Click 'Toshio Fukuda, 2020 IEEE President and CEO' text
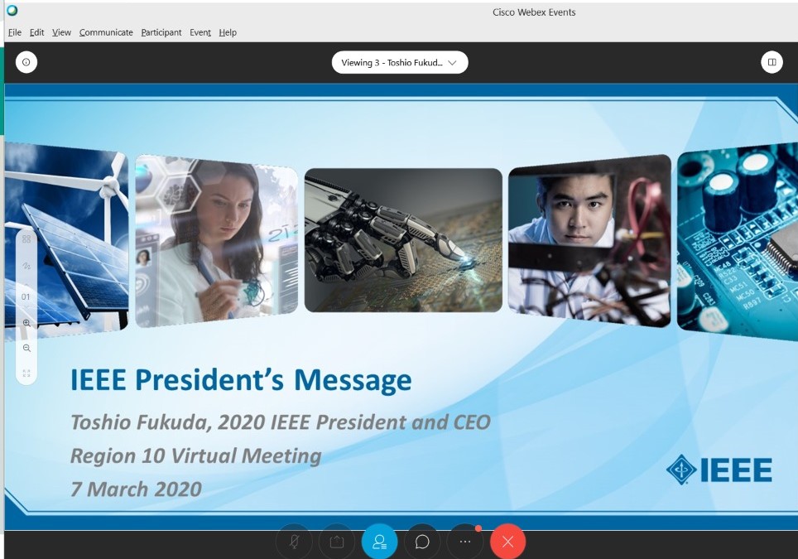Image resolution: width=798 pixels, height=559 pixels. click(281, 422)
